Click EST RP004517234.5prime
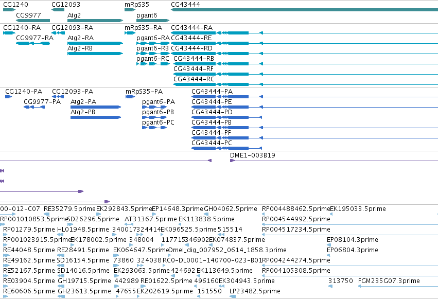The width and height of the screenshot is (438, 299). coord(296,230)
